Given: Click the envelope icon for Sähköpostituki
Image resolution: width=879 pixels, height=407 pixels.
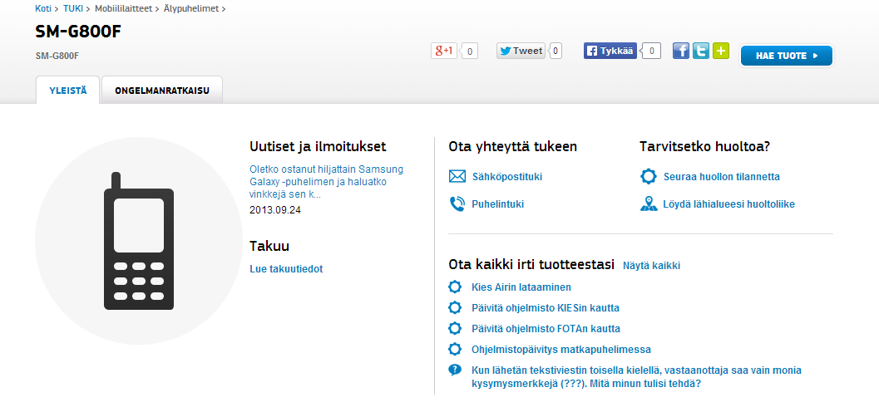Looking at the screenshot, I should (457, 177).
